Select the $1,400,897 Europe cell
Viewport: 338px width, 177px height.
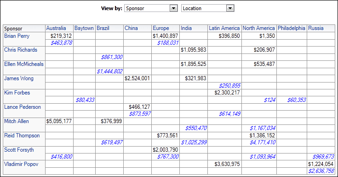166,36
